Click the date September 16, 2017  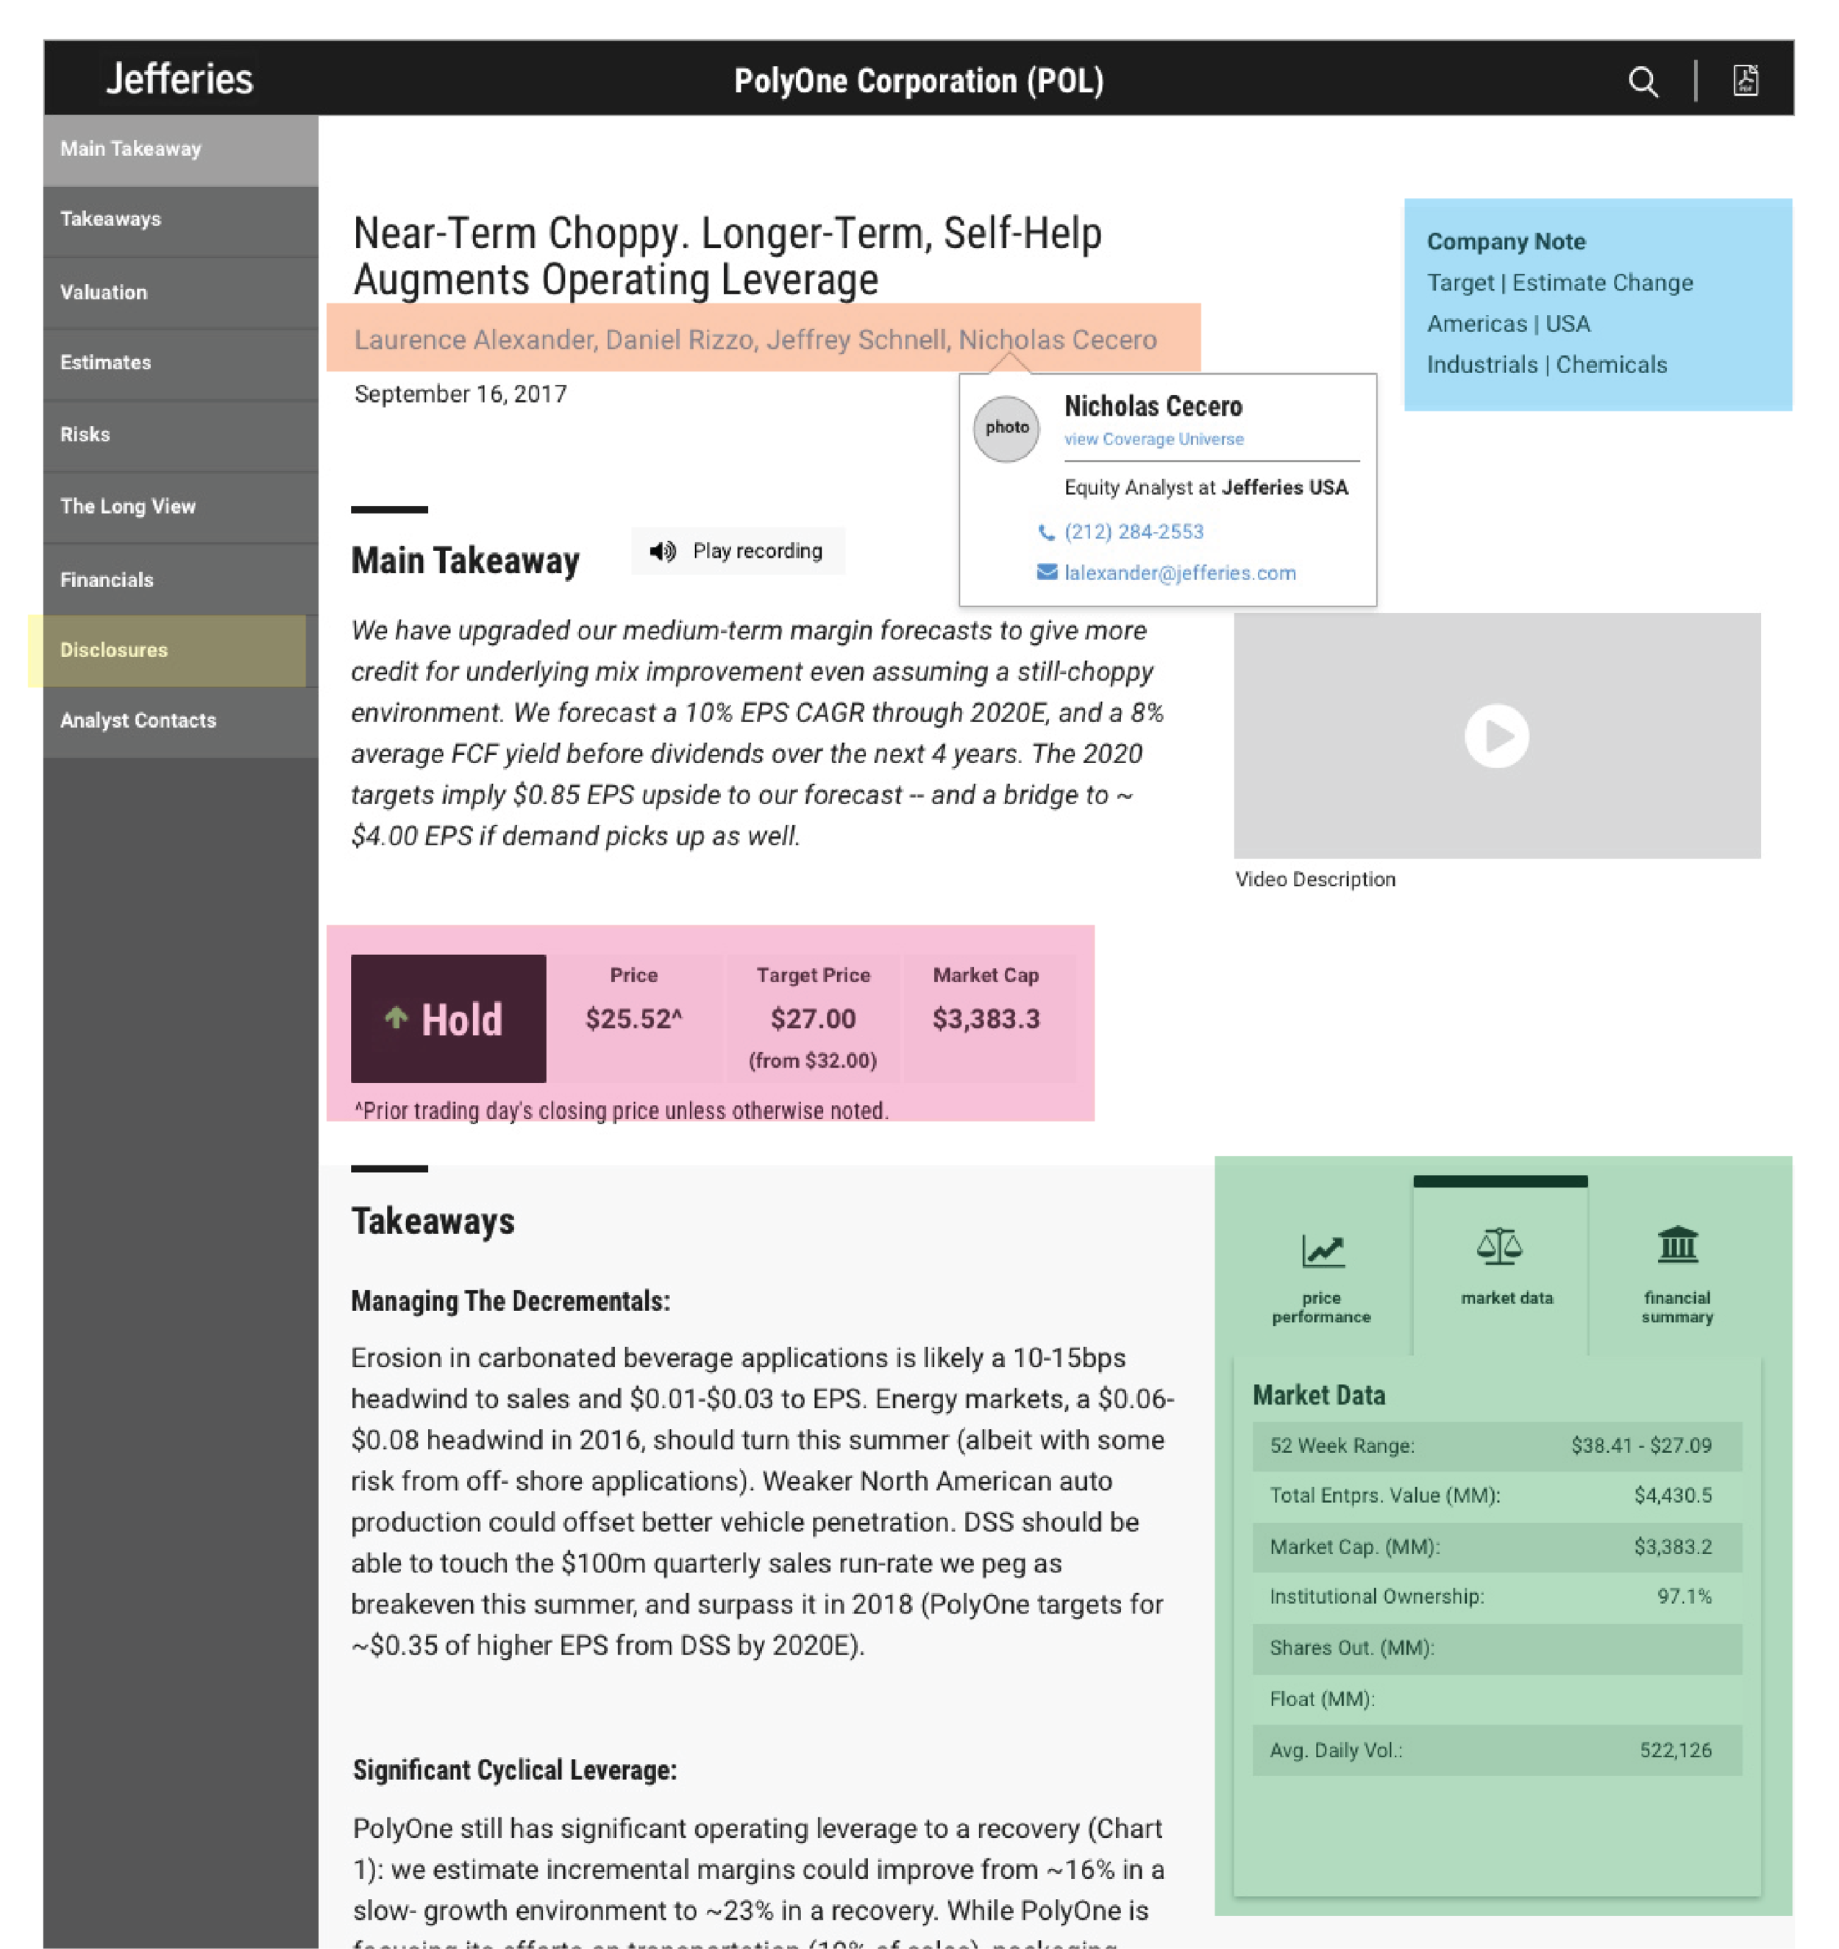tap(460, 394)
